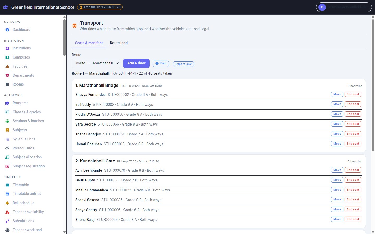Click the Transport bus icon
375x234 pixels.
74,26
